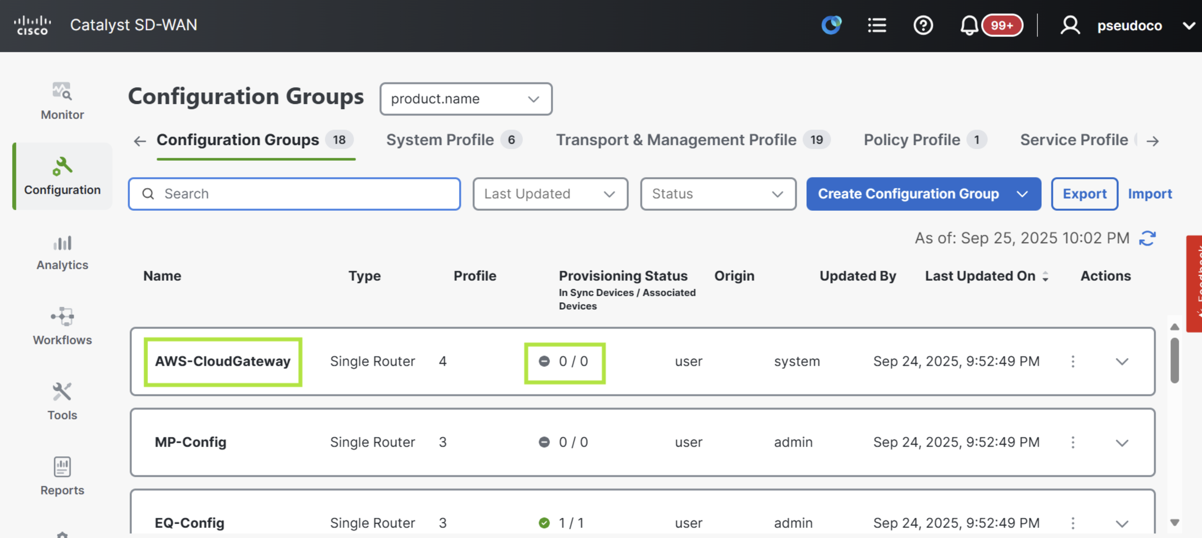Image resolution: width=1202 pixels, height=538 pixels.
Task: Expand the AWS-CloudGateway row
Action: point(1122,362)
